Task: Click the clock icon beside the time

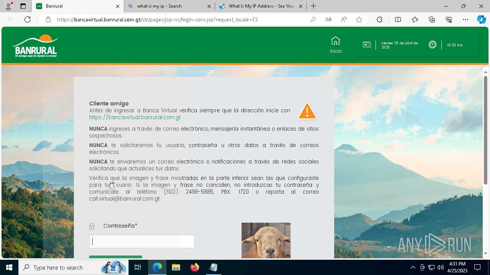Action: pyautogui.click(x=433, y=45)
